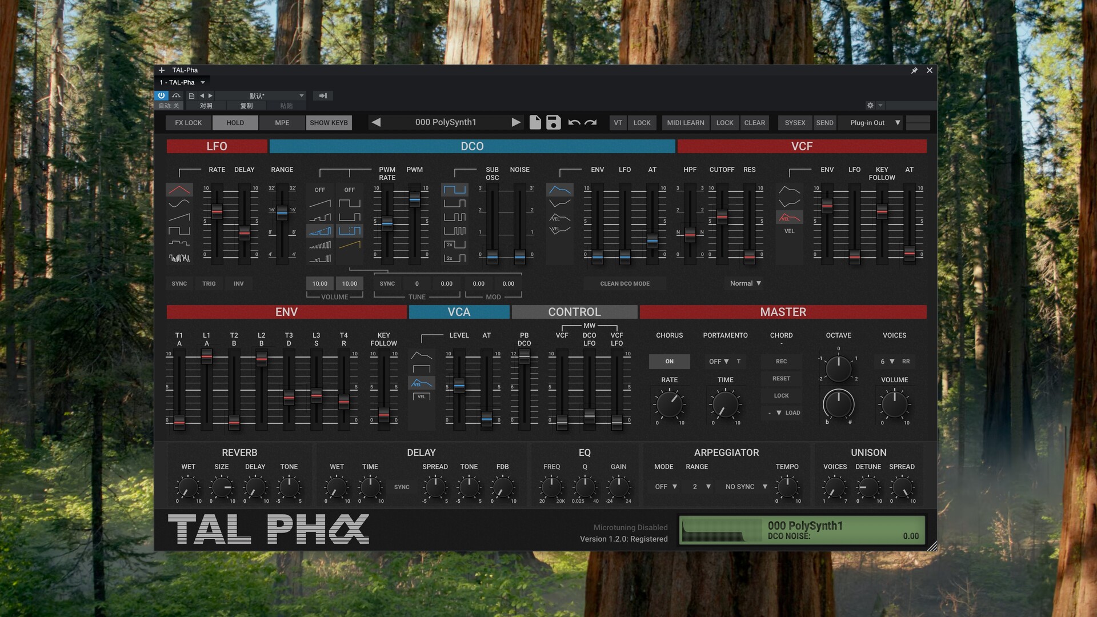1097x617 pixels.
Task: Select the LFO square waveform icon
Action: tap(179, 231)
